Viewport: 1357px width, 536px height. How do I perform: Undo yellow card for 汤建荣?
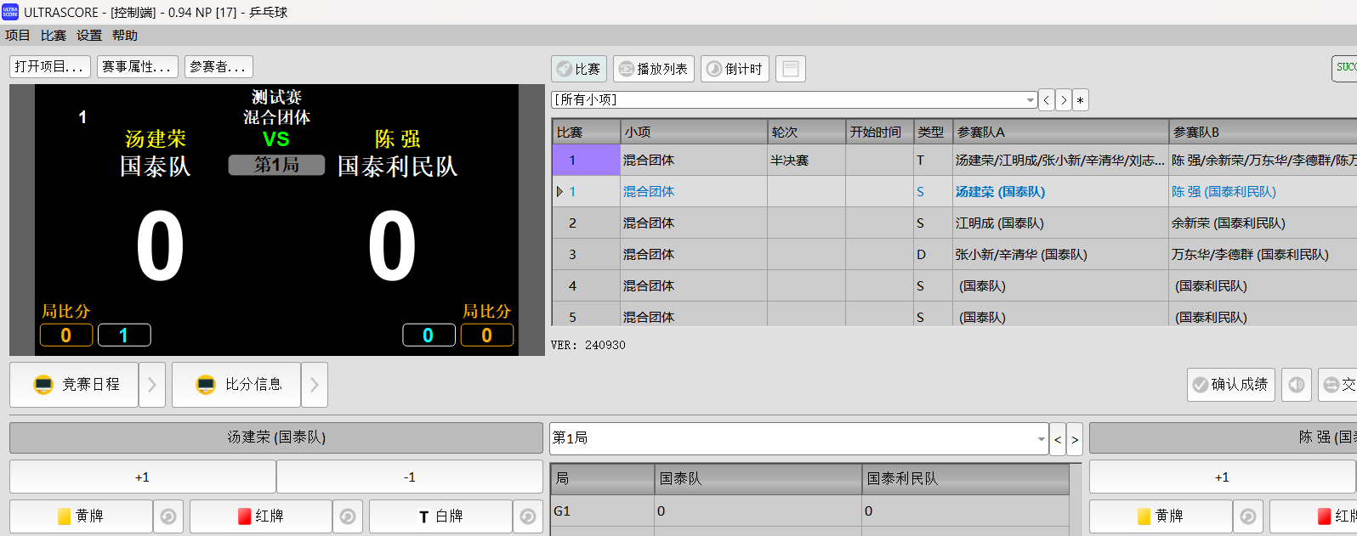click(x=168, y=516)
